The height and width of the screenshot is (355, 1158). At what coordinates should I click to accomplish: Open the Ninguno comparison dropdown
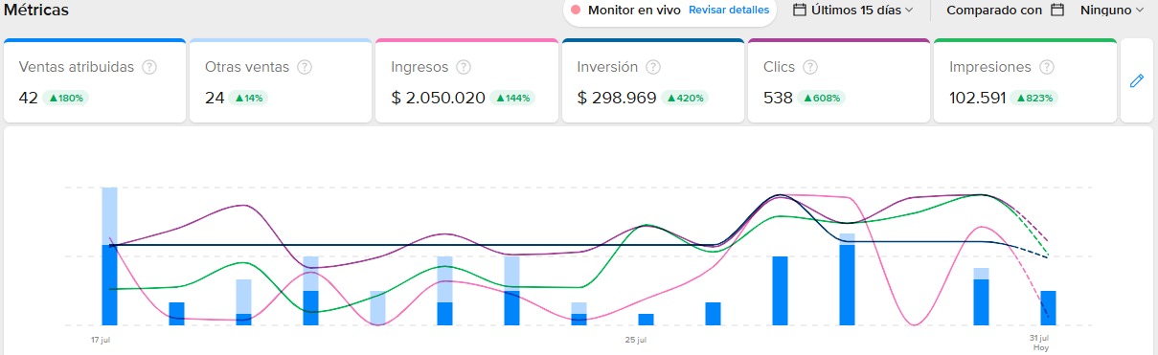[x=1112, y=10]
